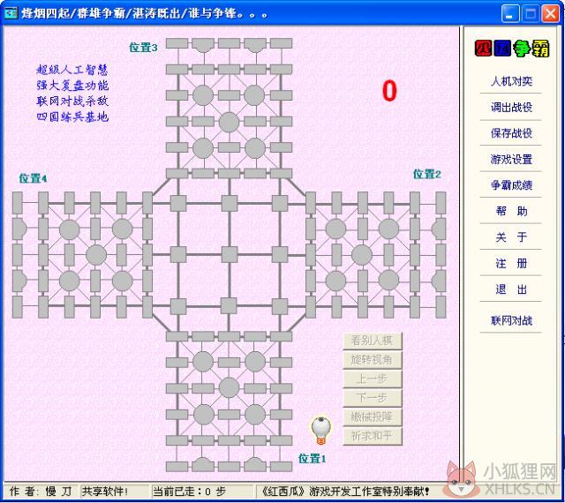This screenshot has width=565, height=503.
Task: Click the red score number 0
Action: (389, 91)
